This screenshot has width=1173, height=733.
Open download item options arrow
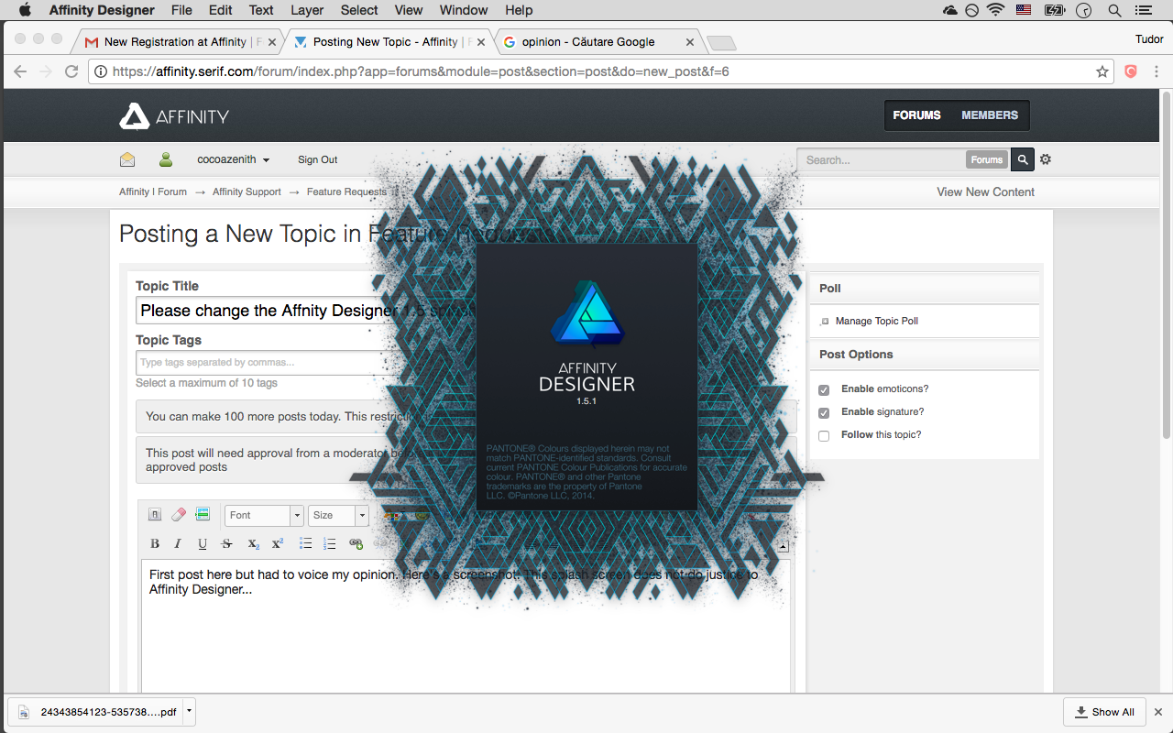point(189,710)
